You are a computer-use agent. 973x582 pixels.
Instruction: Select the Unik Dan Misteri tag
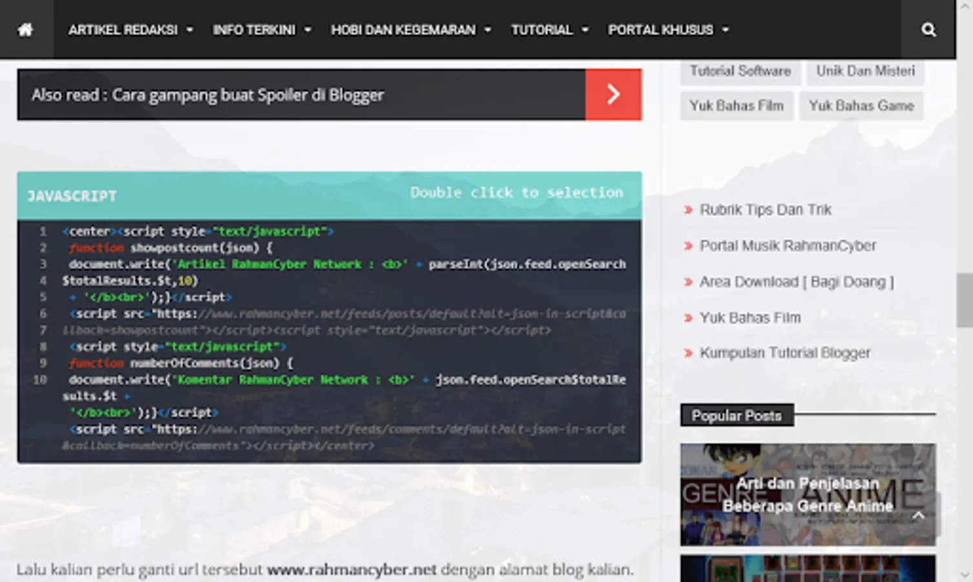(866, 71)
